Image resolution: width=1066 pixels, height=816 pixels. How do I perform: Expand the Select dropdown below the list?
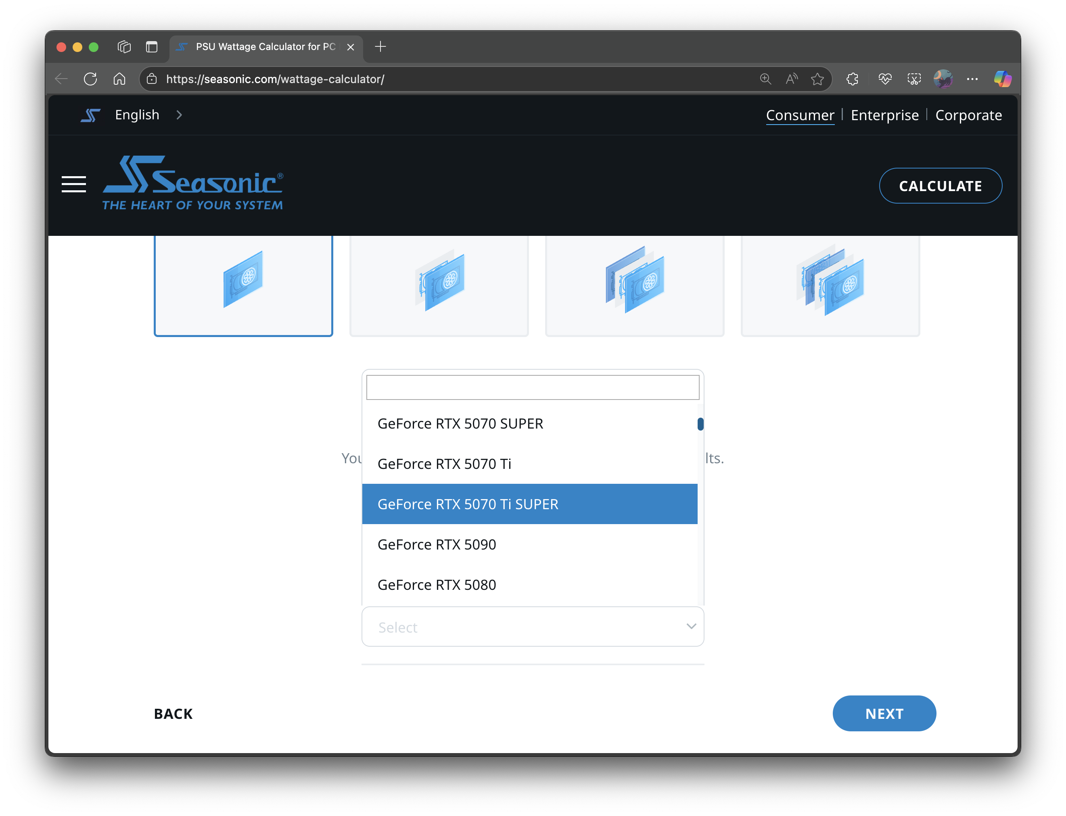532,627
